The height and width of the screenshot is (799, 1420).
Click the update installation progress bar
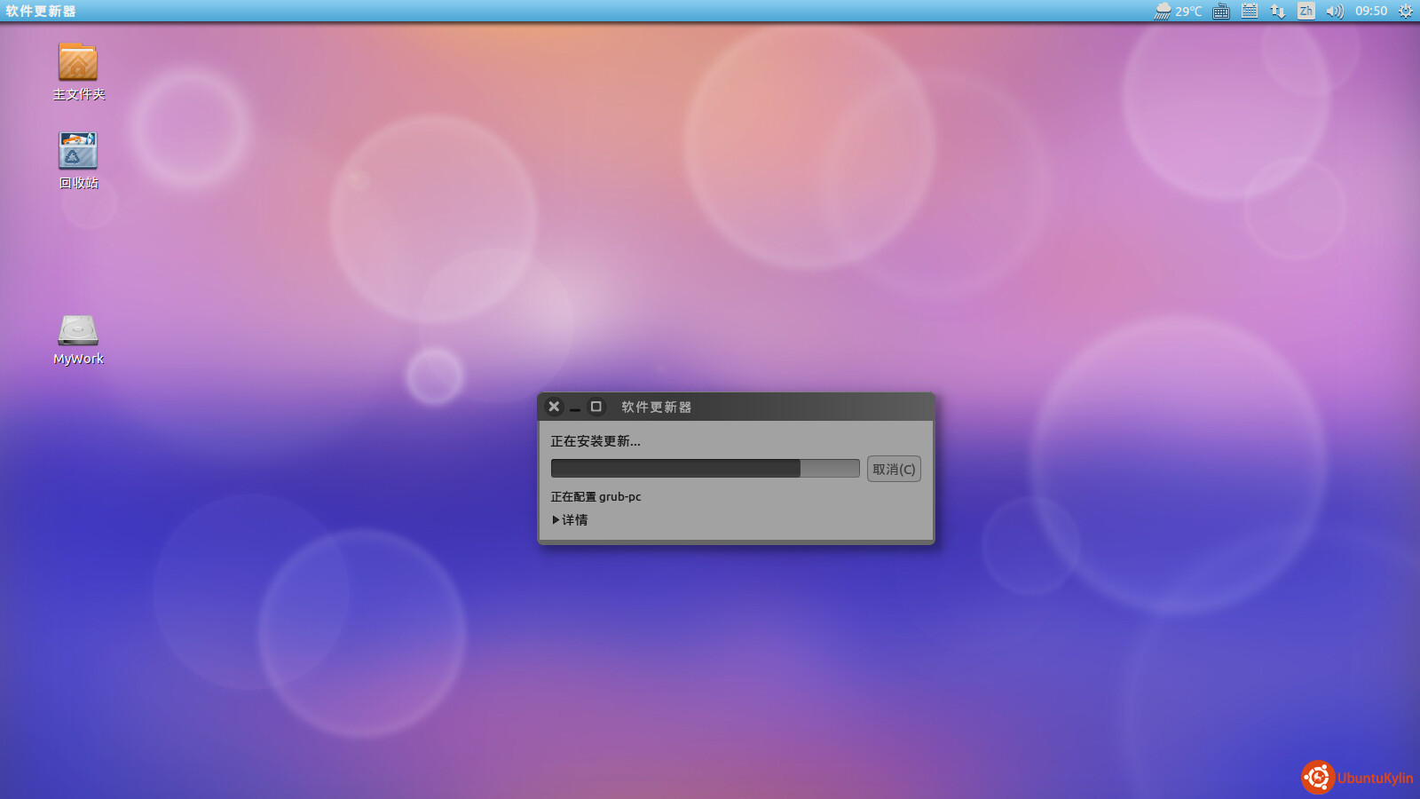point(705,469)
